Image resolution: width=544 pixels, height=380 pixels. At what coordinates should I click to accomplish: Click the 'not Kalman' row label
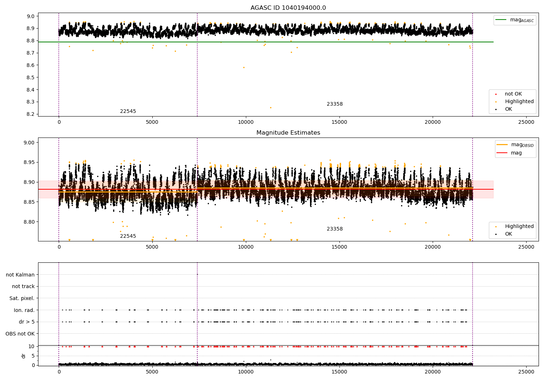(20, 275)
